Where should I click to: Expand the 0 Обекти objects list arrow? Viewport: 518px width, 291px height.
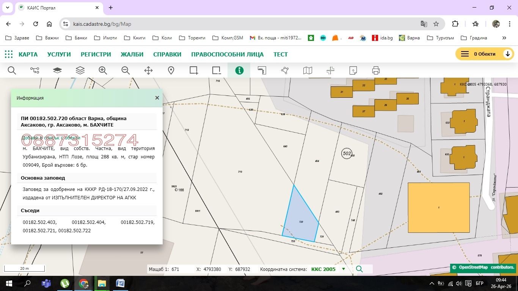tap(508, 54)
